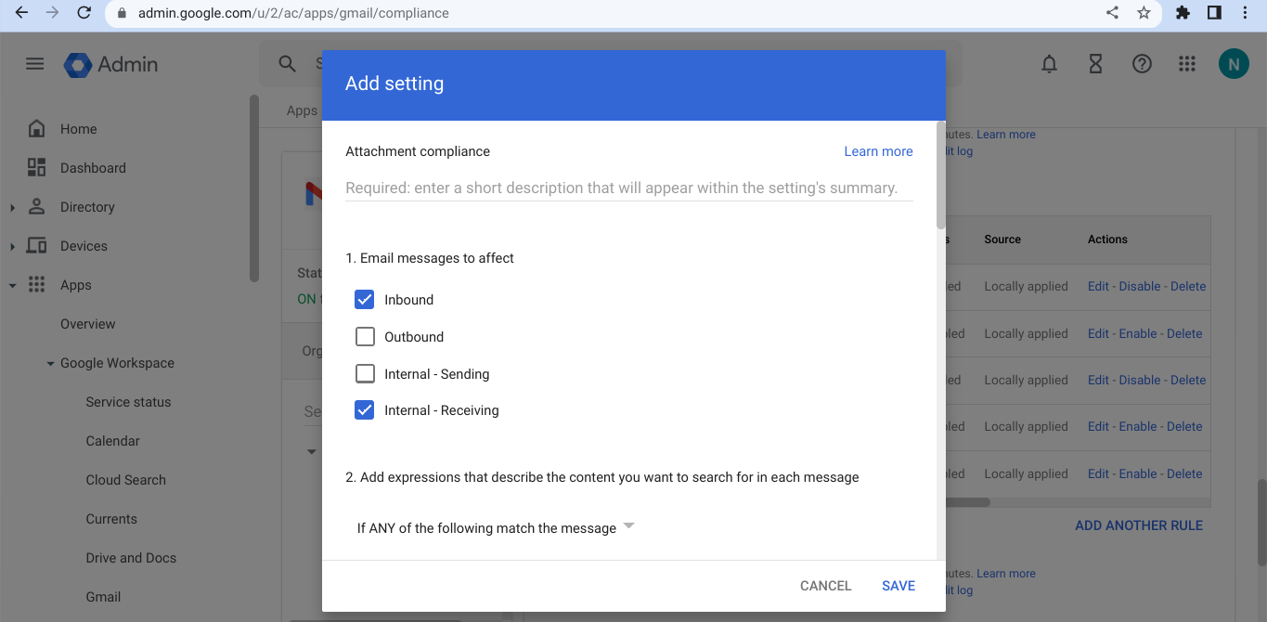Open the Chrome three-dot menu
The height and width of the screenshot is (622, 1267).
(1245, 13)
